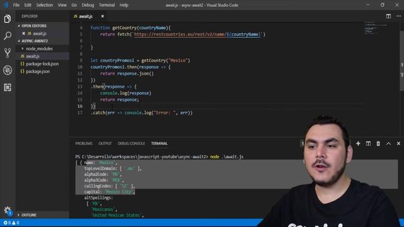Viewport: 404px width, 227px height.
Task: Open the Edit menu
Action: tap(28, 5)
